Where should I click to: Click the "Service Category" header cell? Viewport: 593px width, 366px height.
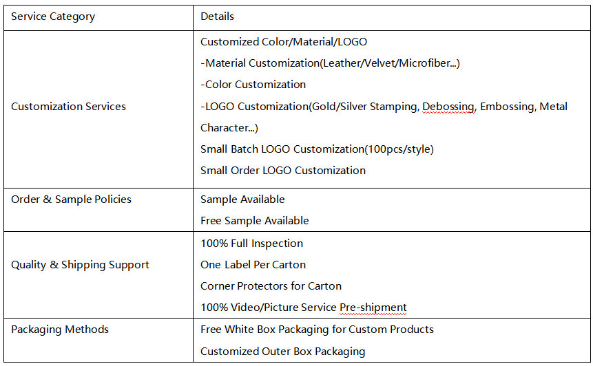[53, 17]
